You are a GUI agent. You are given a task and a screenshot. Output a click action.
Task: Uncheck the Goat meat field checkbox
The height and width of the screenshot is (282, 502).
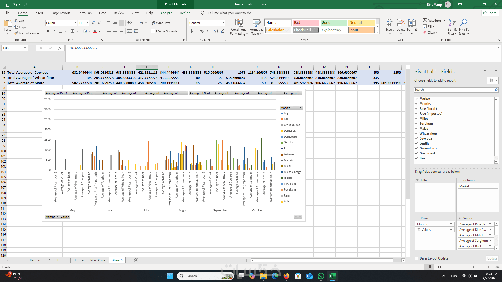click(416, 153)
